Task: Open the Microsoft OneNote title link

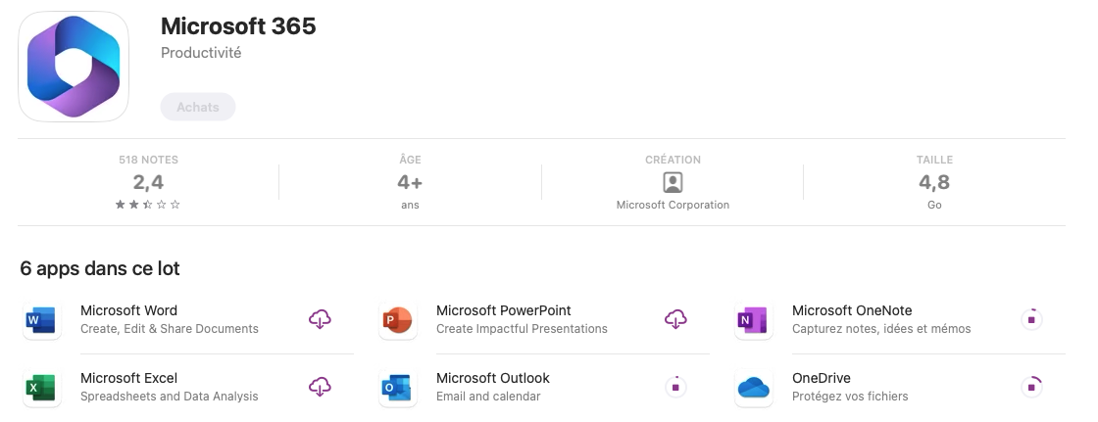Action: (852, 310)
